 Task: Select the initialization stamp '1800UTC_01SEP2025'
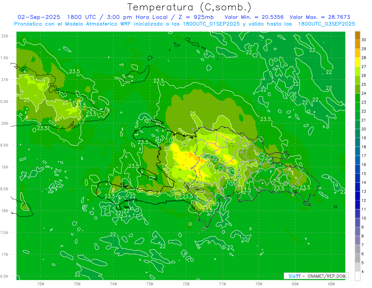click(211, 24)
